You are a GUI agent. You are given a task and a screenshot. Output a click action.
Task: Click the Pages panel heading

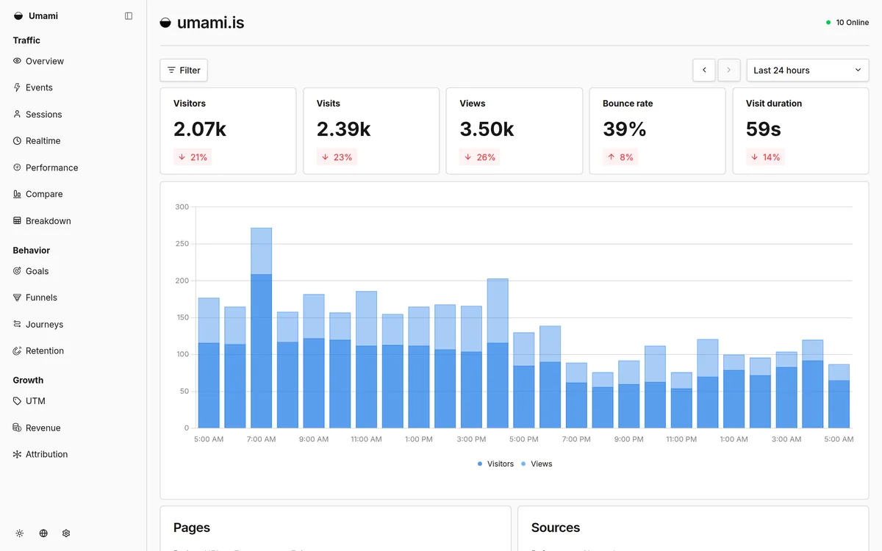click(x=192, y=527)
